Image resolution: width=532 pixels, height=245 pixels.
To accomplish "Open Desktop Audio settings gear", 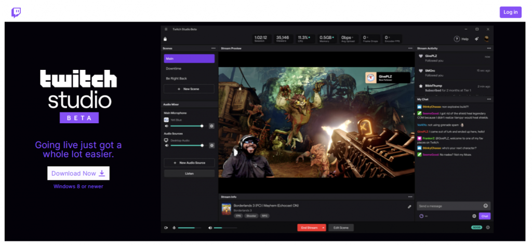I will click(212, 146).
